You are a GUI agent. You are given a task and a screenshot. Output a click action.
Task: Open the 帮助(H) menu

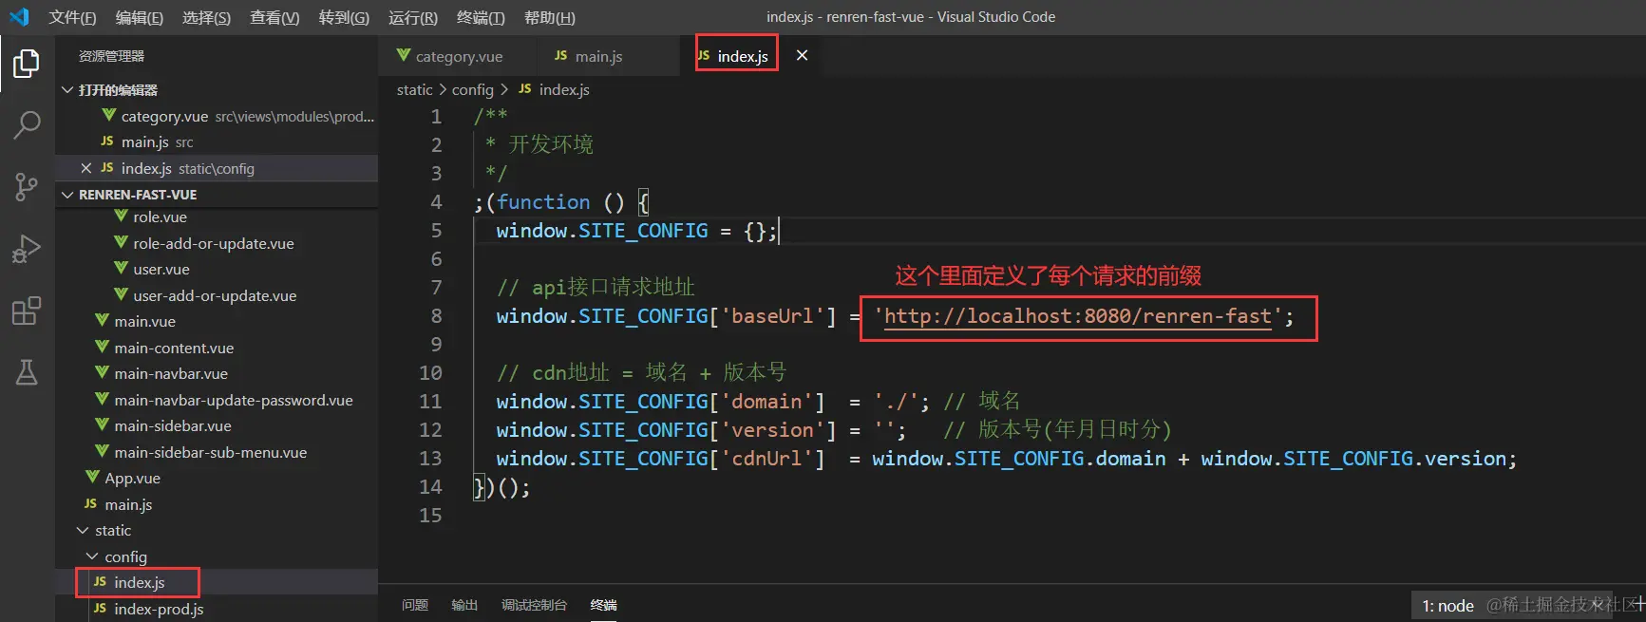click(550, 17)
